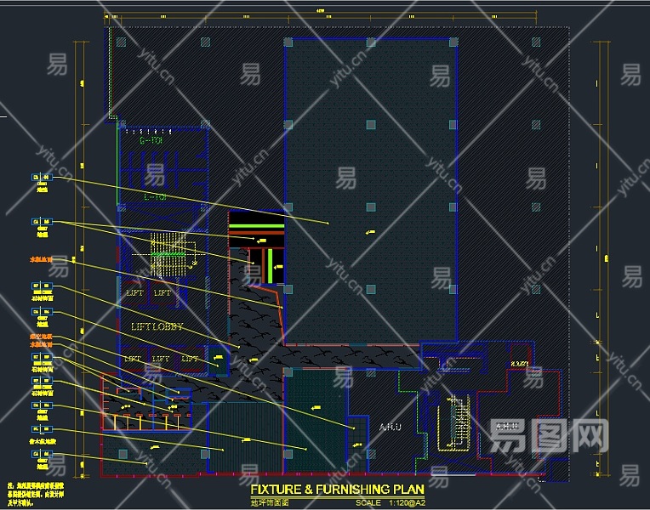
Task: Select the FIXTURE & FURNISHING PLAN title
Action: tap(337, 490)
